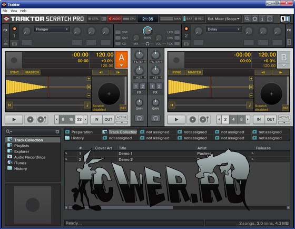Toggle FX unit 2 on button
This screenshot has height=229, width=295.
186,29
